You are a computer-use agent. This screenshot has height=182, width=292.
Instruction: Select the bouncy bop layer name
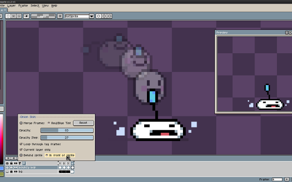pyautogui.click(x=38, y=167)
